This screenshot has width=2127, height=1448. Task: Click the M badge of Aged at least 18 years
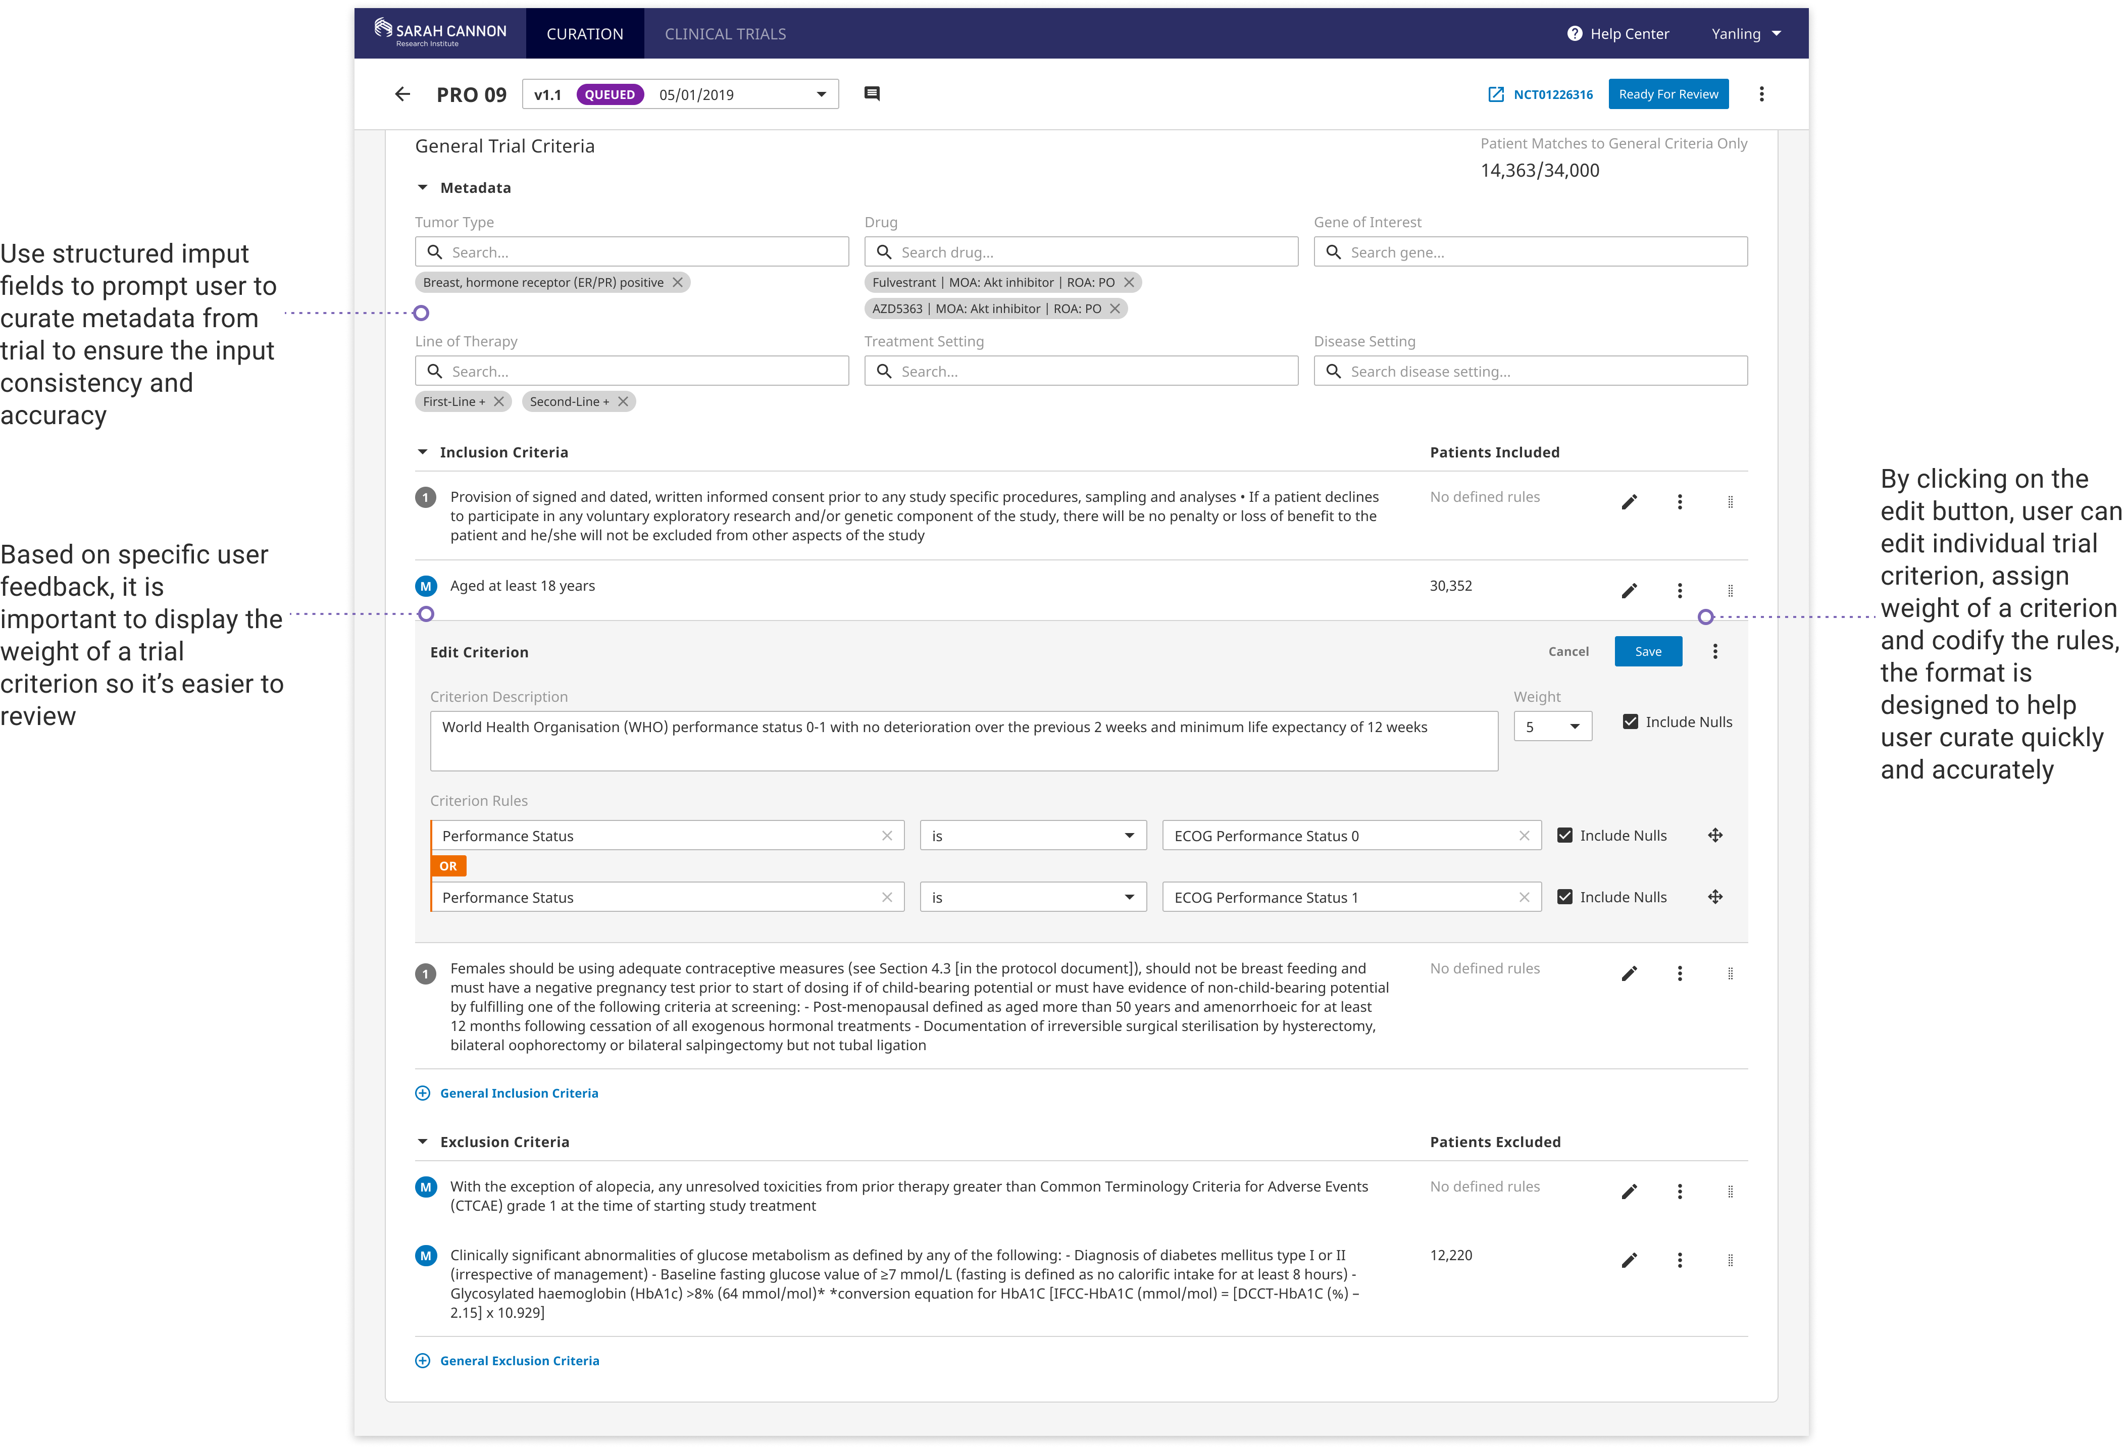click(x=426, y=586)
